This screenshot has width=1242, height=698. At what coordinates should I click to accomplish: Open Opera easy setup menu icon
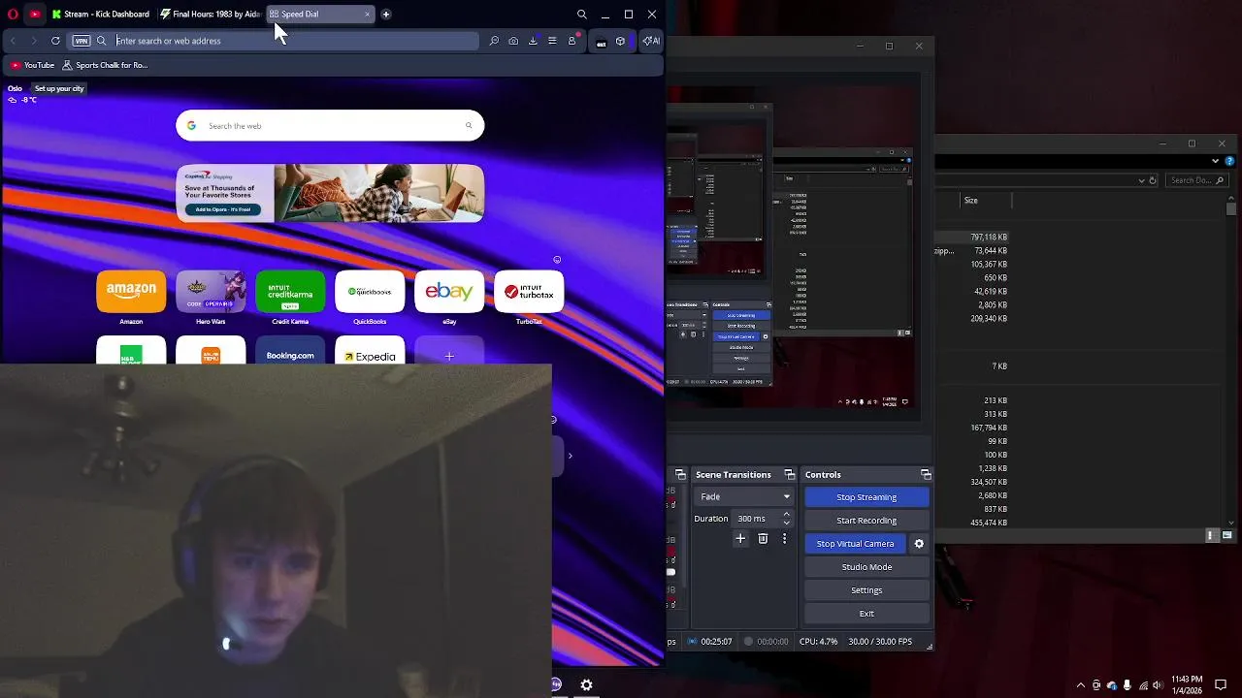pos(552,41)
